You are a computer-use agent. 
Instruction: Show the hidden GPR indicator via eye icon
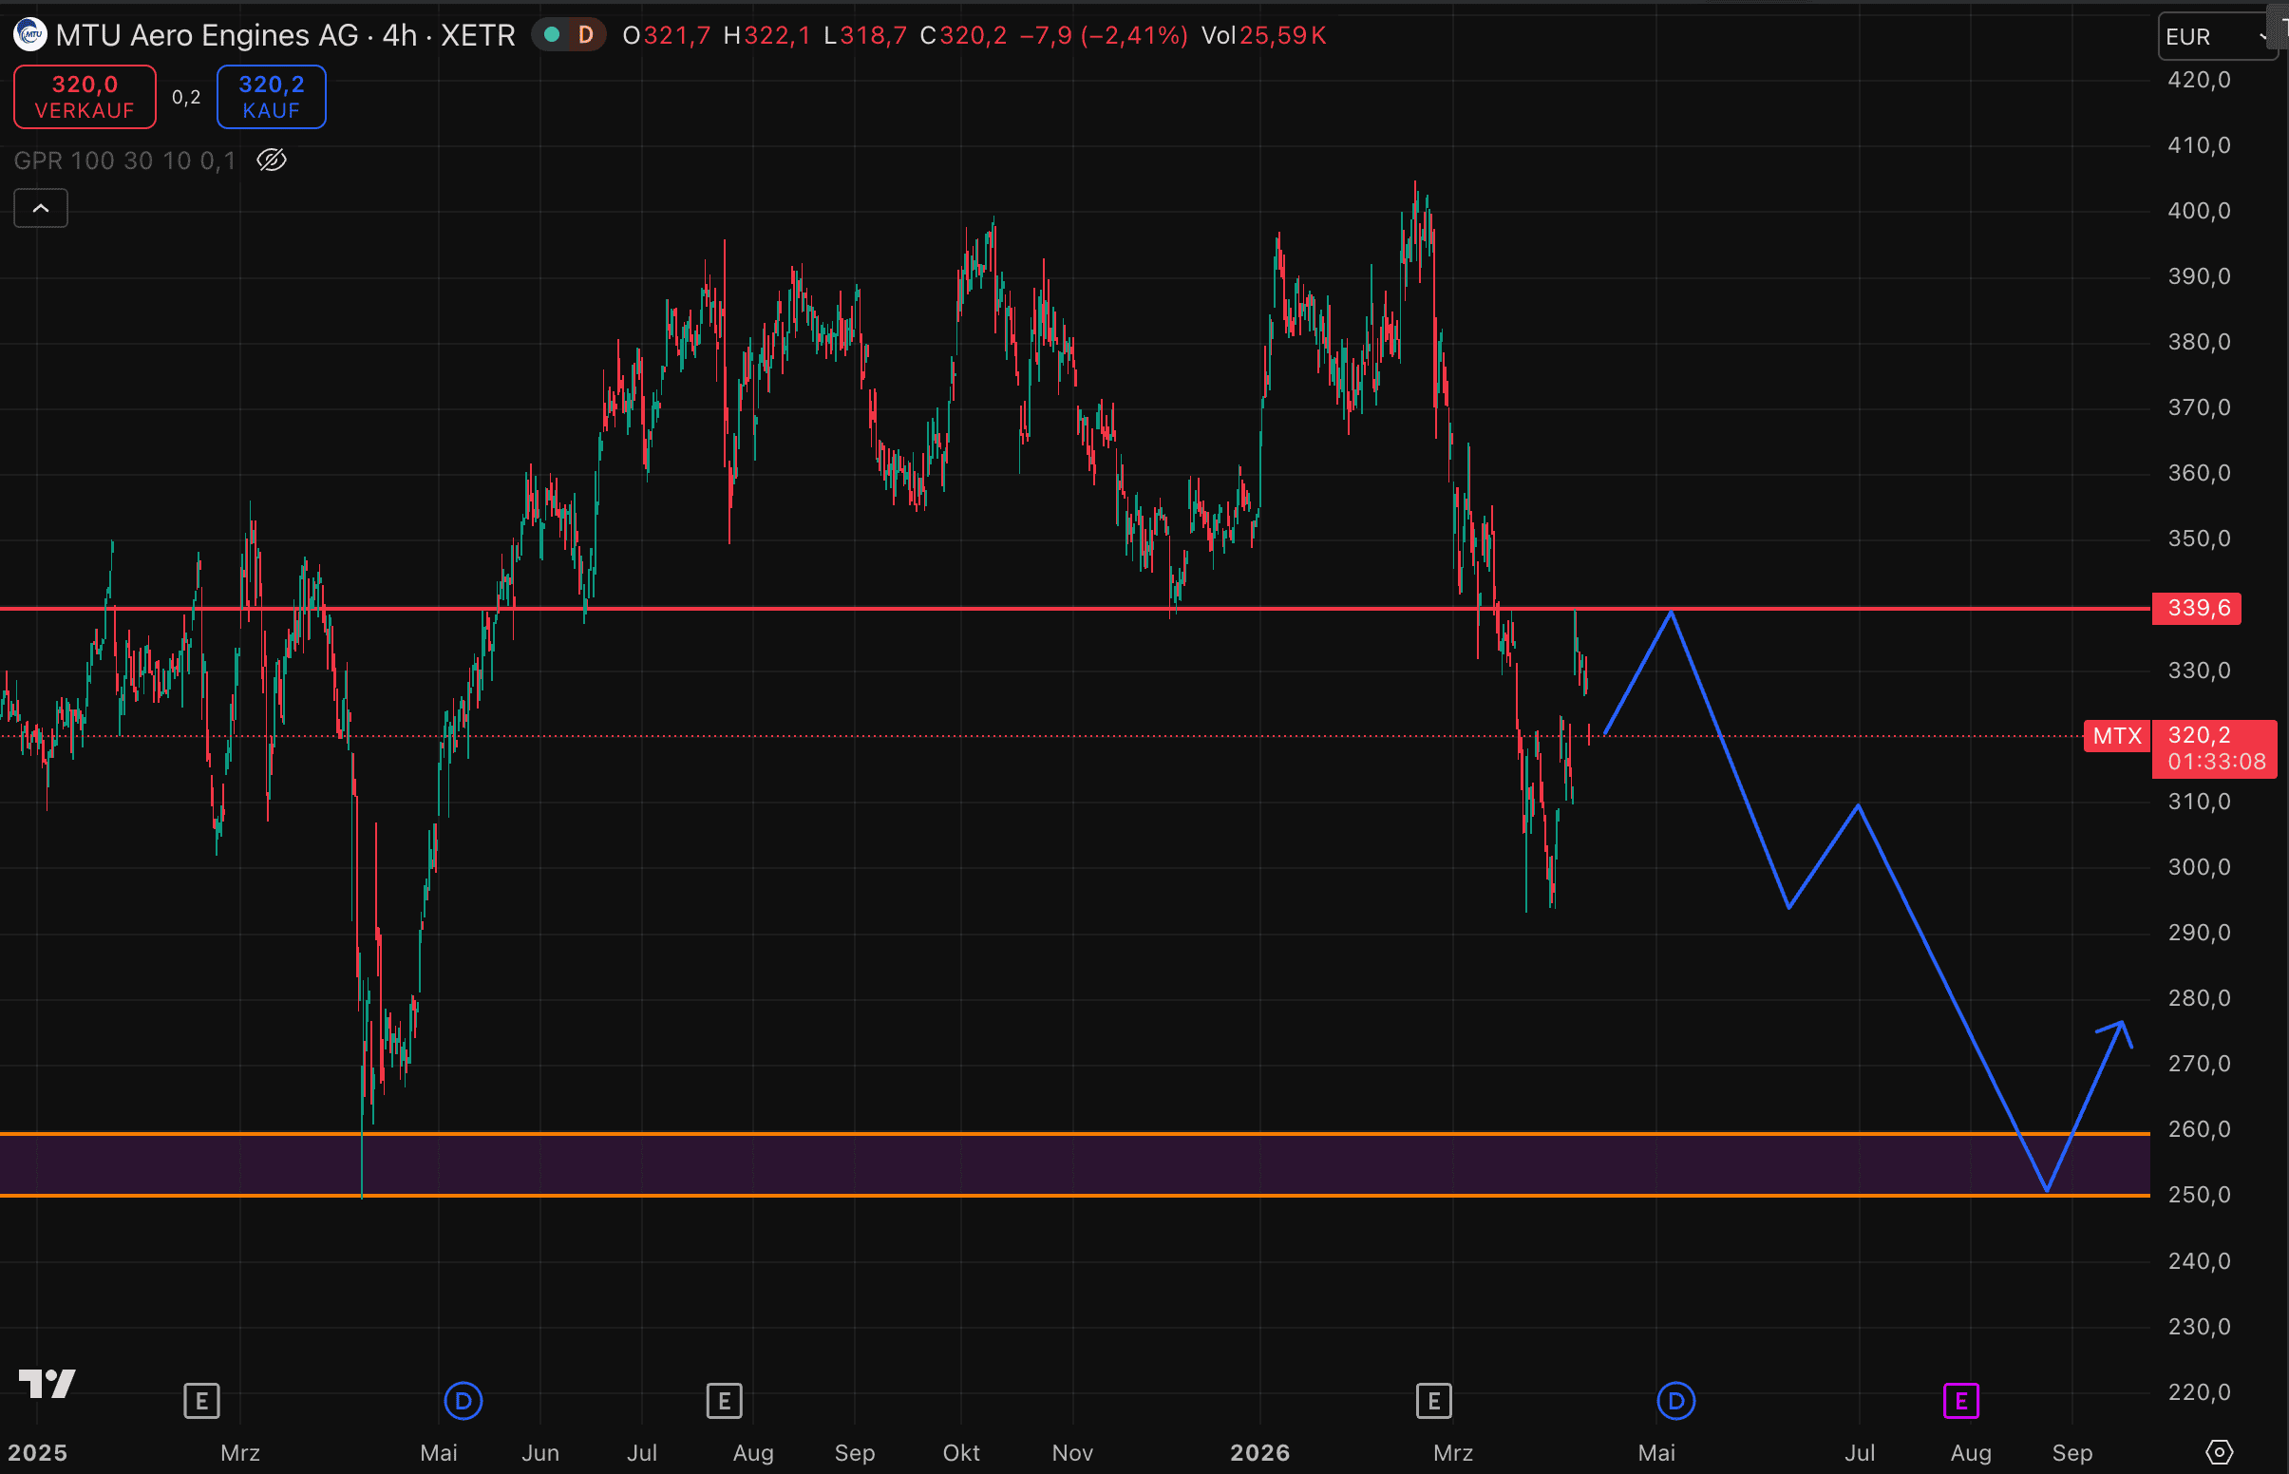click(x=272, y=160)
